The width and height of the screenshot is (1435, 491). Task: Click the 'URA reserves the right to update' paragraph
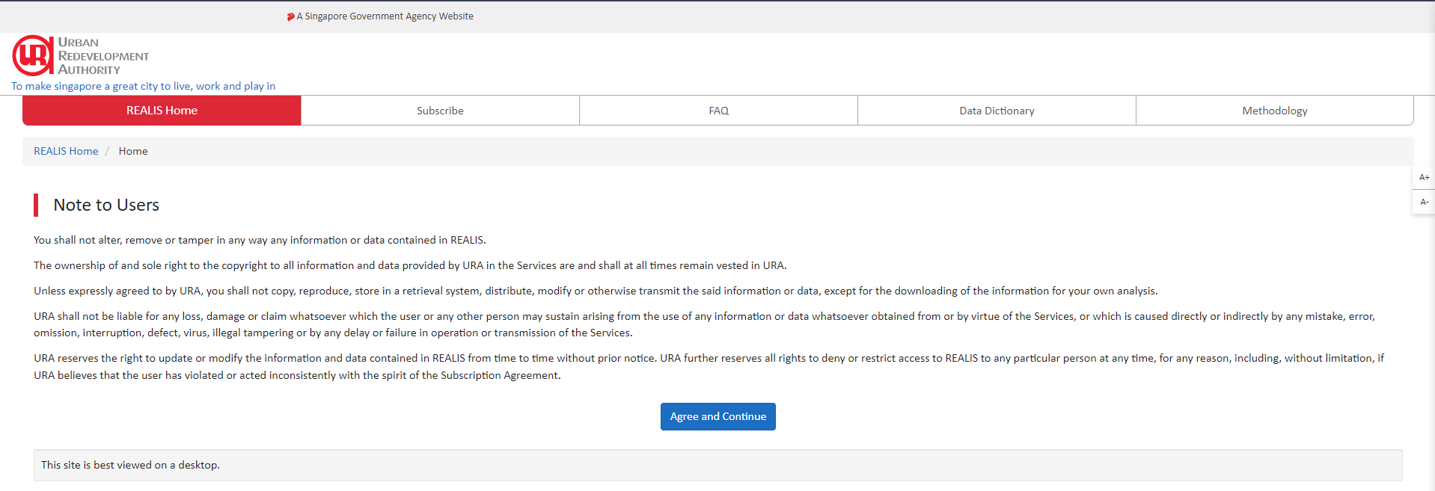click(x=709, y=366)
